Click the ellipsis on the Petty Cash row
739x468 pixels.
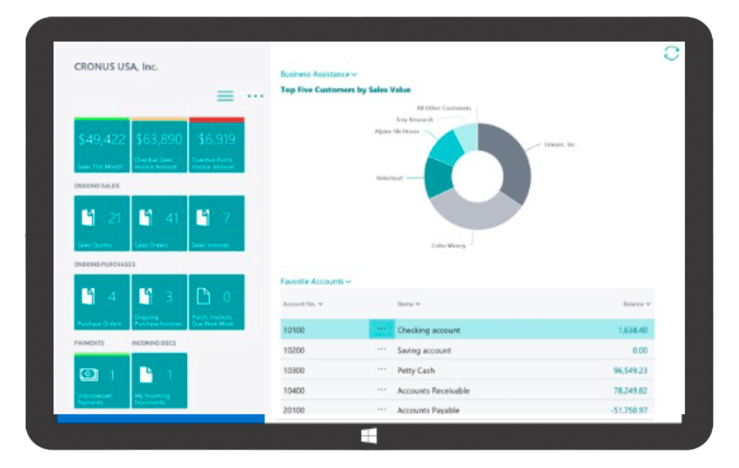(382, 369)
